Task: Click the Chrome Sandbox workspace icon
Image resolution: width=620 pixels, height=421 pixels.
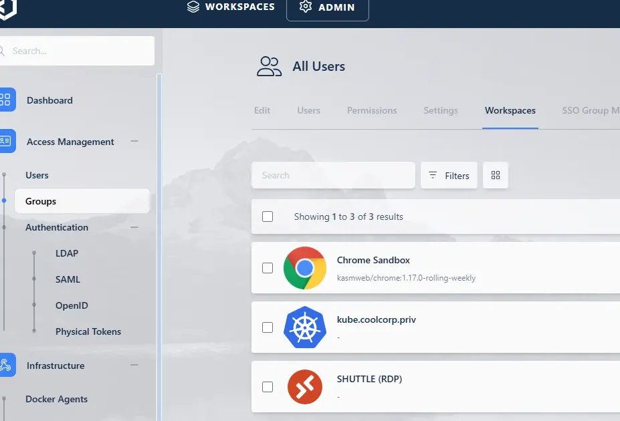Action: pos(304,268)
